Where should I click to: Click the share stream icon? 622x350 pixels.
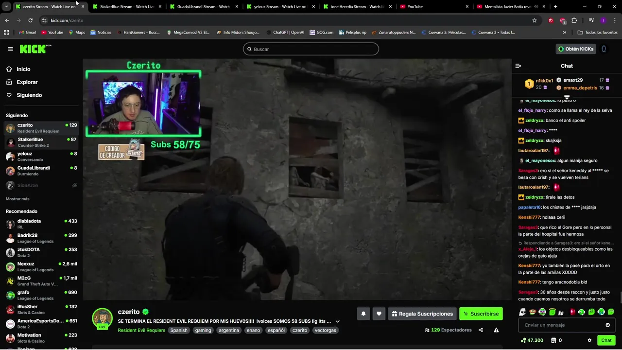pos(481,330)
